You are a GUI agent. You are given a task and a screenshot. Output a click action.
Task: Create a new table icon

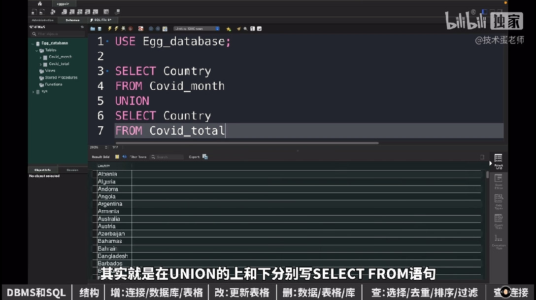tap(72, 12)
